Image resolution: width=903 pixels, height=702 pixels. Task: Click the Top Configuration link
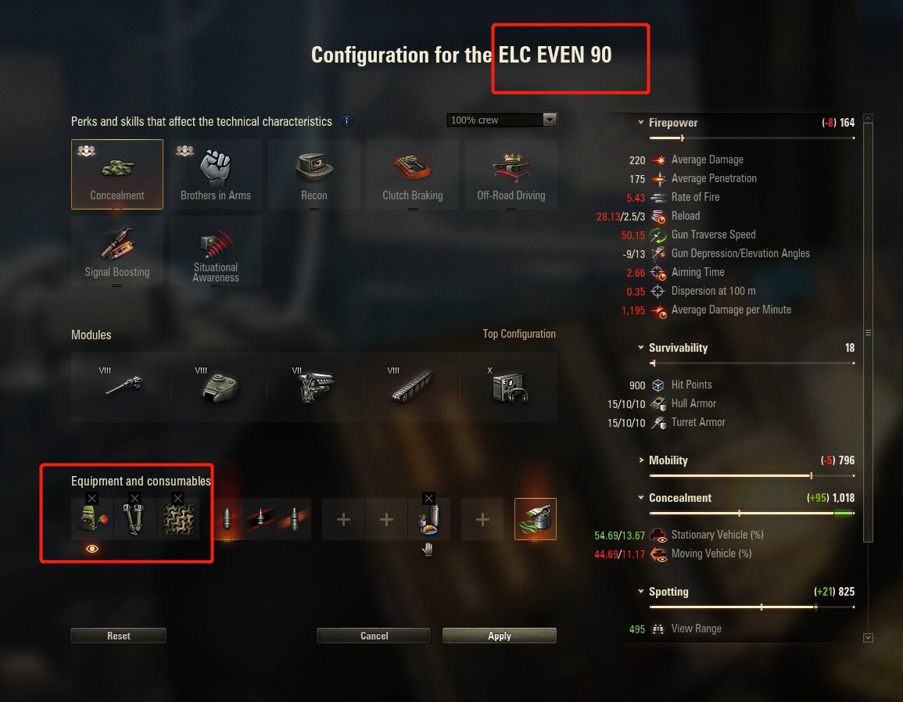(519, 334)
